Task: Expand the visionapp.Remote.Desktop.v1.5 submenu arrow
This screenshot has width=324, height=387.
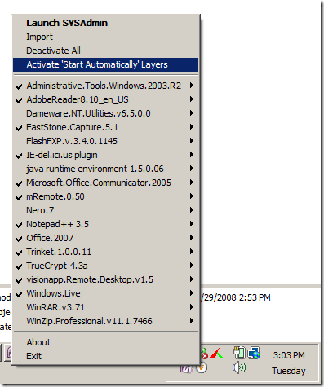Action: point(192,279)
